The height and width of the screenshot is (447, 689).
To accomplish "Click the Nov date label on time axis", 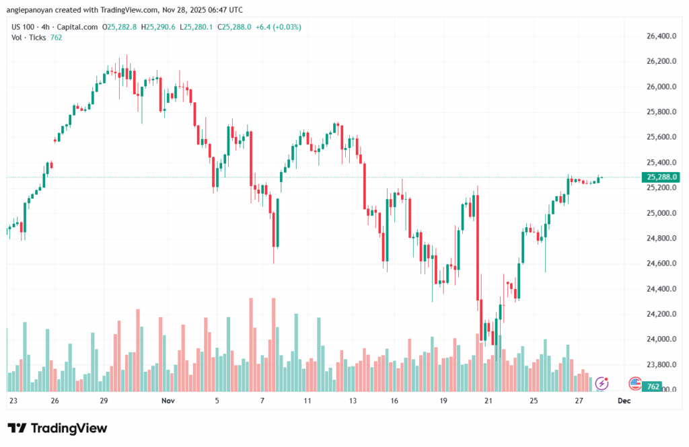I will click(168, 401).
